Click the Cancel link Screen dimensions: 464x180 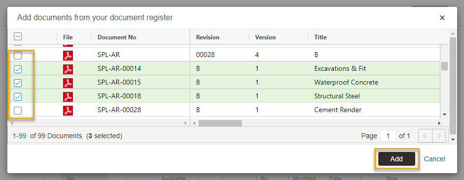point(434,159)
